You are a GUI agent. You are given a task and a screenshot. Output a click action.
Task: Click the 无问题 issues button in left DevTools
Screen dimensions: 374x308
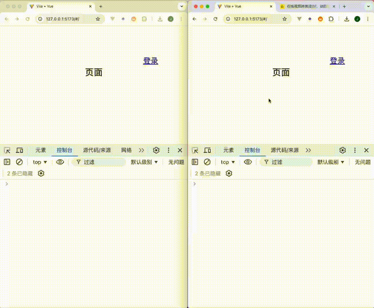coord(176,162)
